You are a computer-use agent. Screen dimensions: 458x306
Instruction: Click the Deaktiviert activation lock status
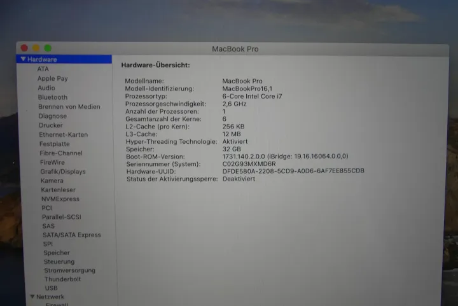[x=239, y=179]
